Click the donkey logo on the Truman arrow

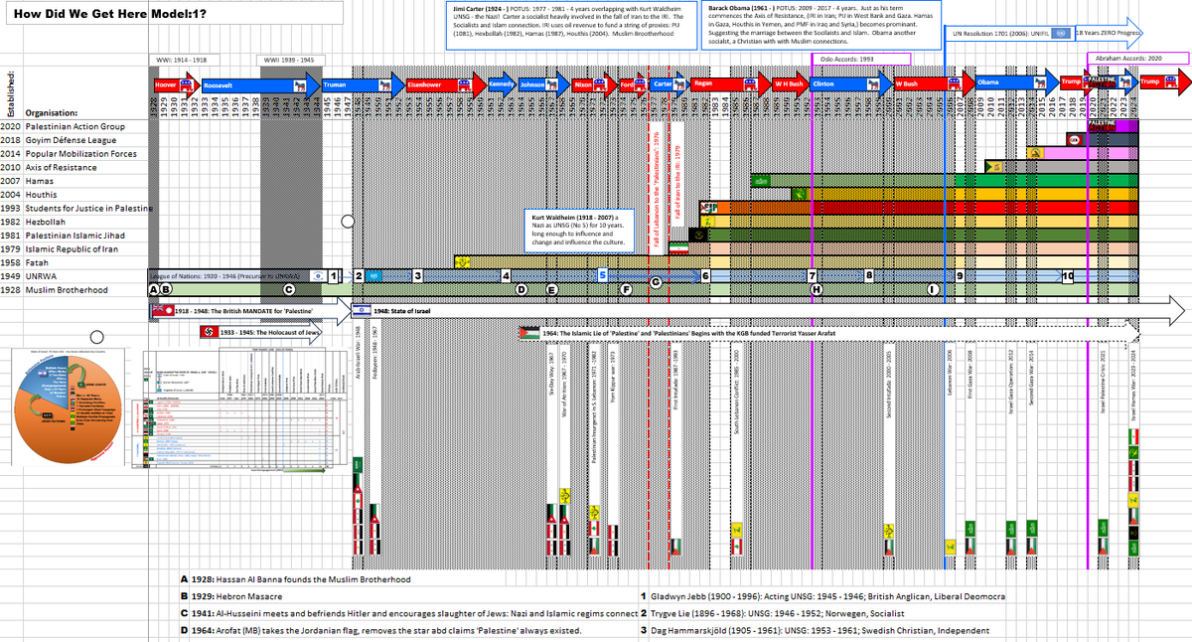coord(384,85)
